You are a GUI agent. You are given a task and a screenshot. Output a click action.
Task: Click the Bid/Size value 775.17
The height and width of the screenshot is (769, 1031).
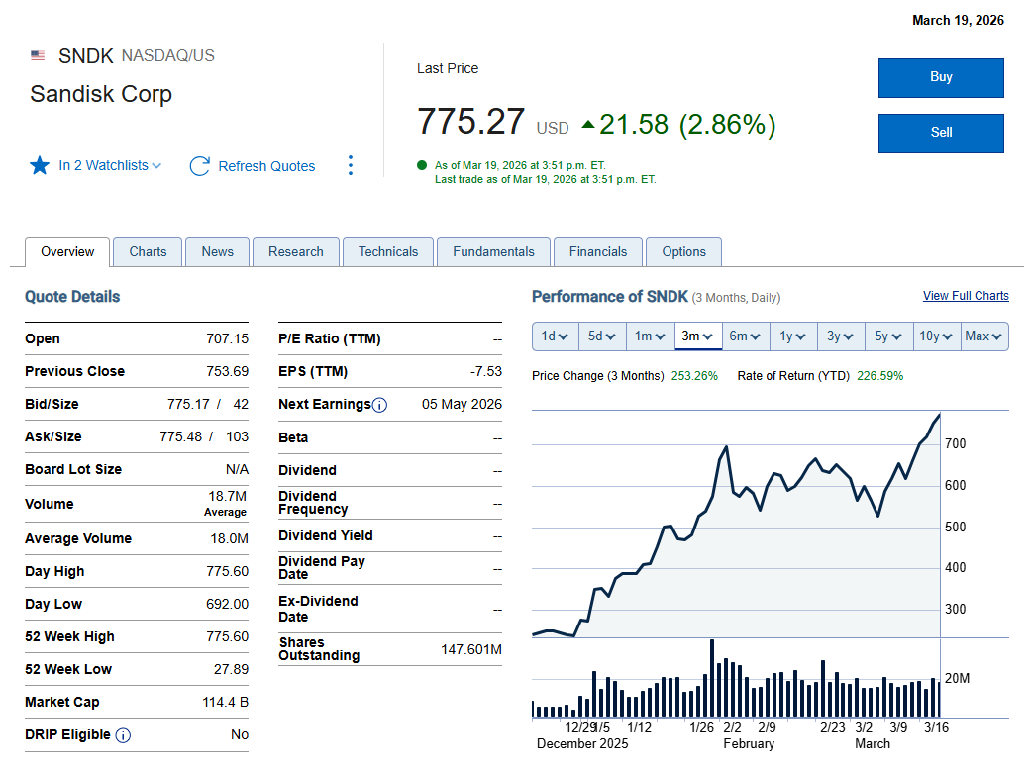coord(188,404)
